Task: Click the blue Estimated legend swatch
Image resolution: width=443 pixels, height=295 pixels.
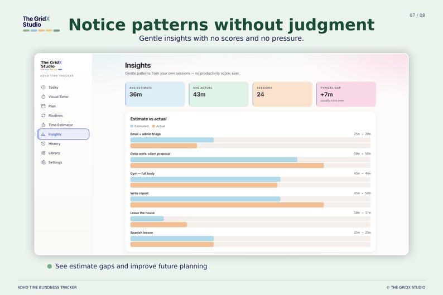Action: point(132,126)
